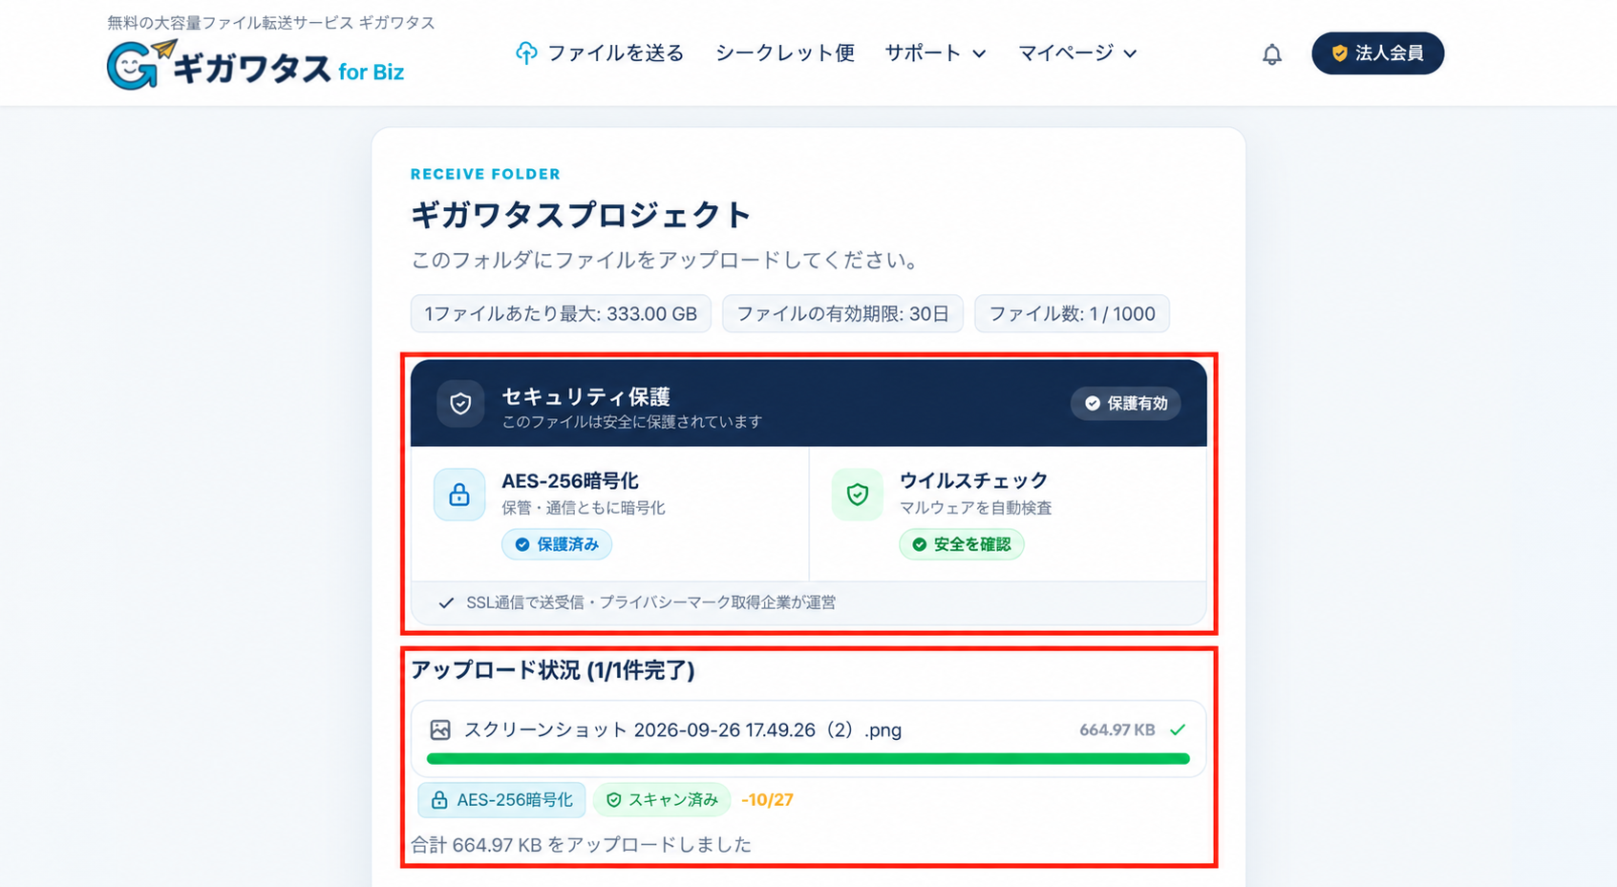Click the file name スクリーンショット 2026-09-26 17.49.26（2）.png
The height and width of the screenshot is (887, 1617).
683,730
